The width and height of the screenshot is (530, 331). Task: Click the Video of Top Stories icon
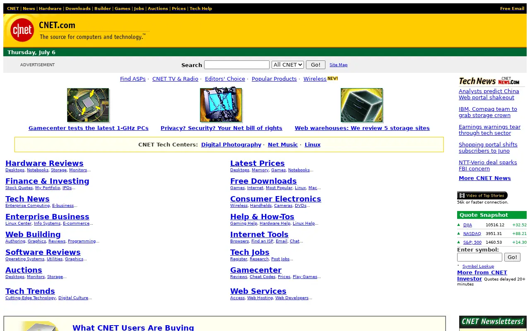[482, 195]
